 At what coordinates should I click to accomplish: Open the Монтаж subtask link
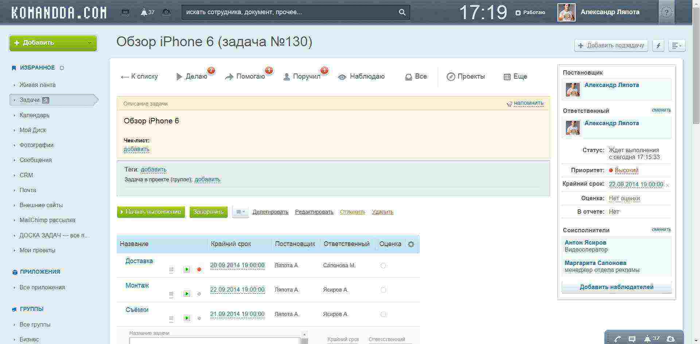click(137, 285)
